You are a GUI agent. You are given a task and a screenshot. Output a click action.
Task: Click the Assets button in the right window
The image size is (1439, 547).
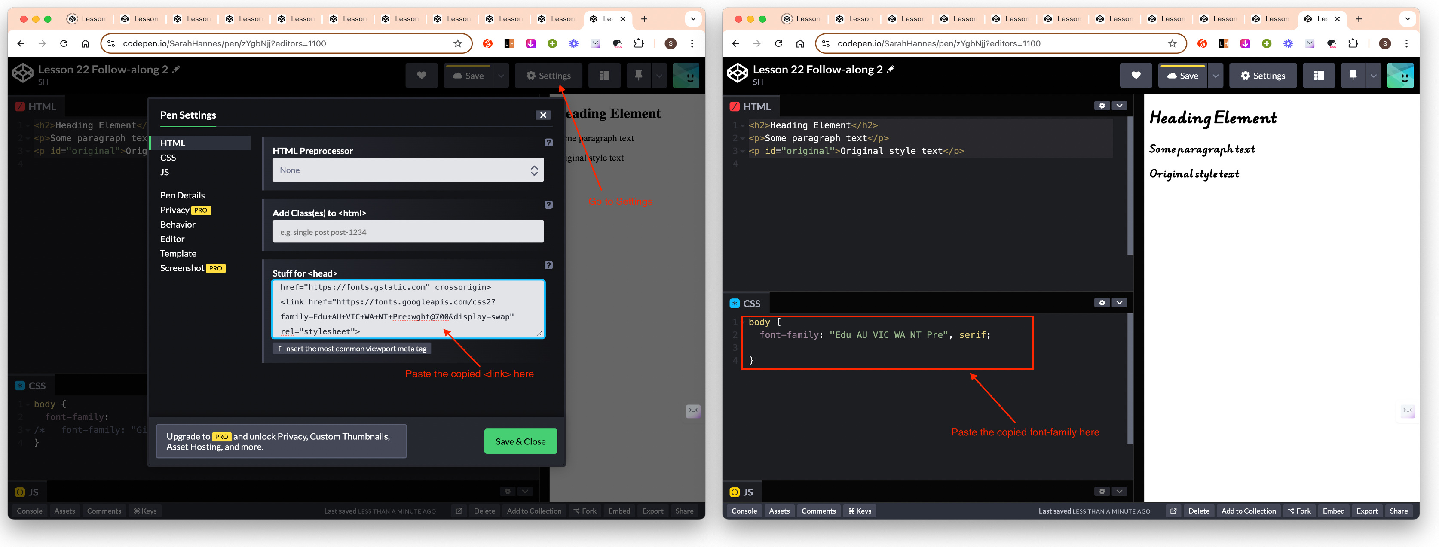click(779, 511)
